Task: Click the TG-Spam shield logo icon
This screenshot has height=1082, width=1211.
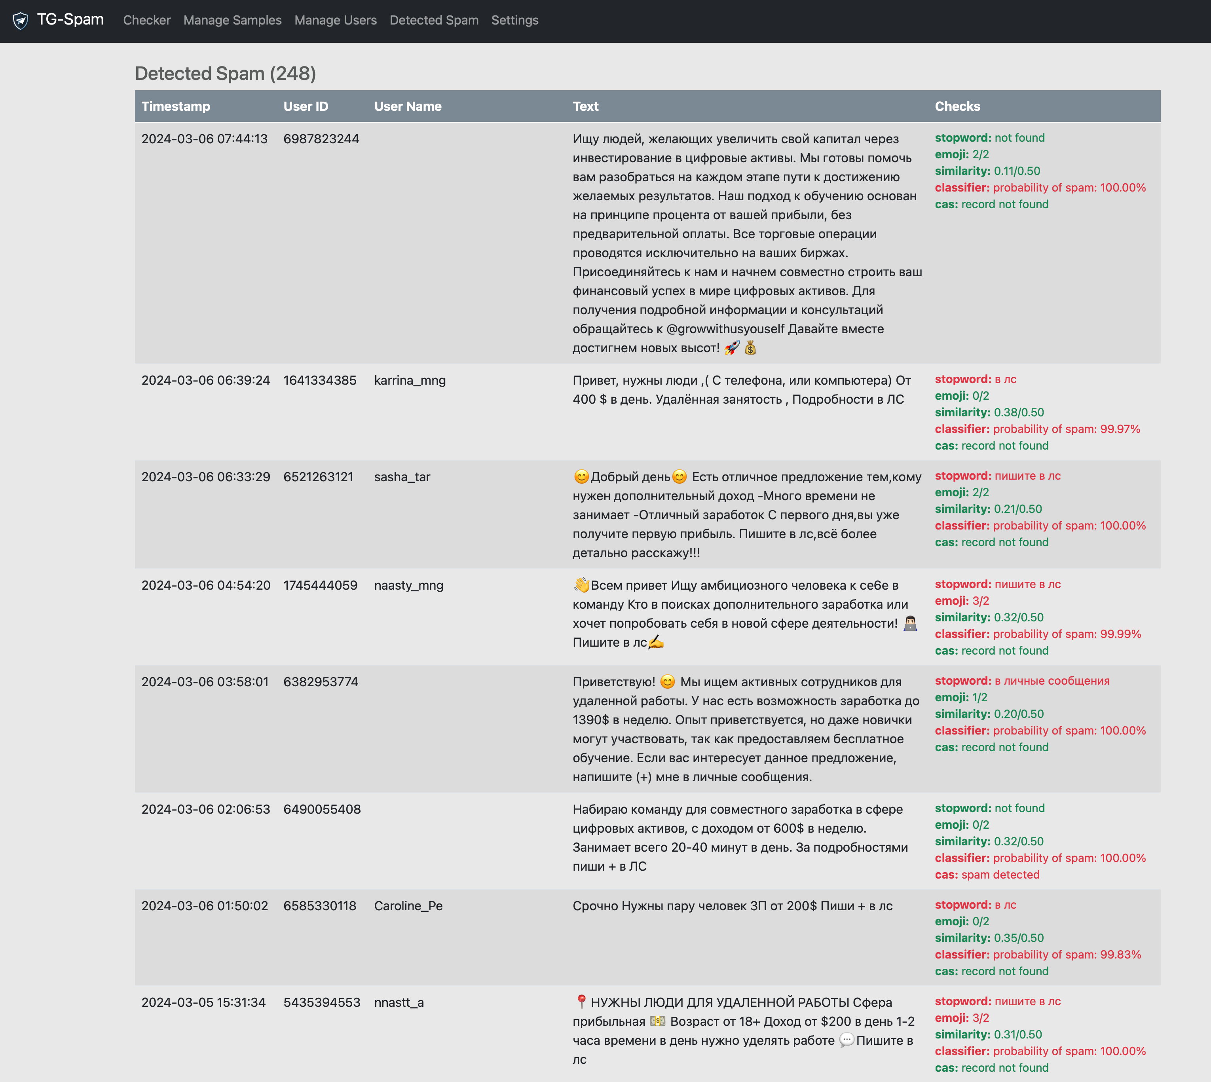Action: click(x=21, y=21)
